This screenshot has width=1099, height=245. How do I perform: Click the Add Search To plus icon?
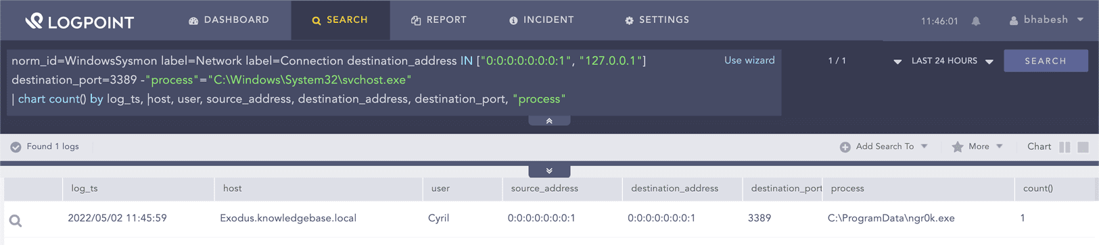click(x=845, y=146)
